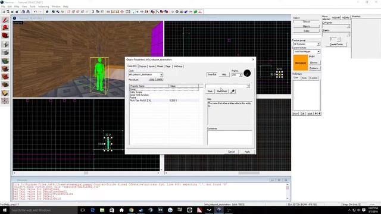
Task: Click the orange TRIGGER texture swatch
Action: [x=301, y=63]
